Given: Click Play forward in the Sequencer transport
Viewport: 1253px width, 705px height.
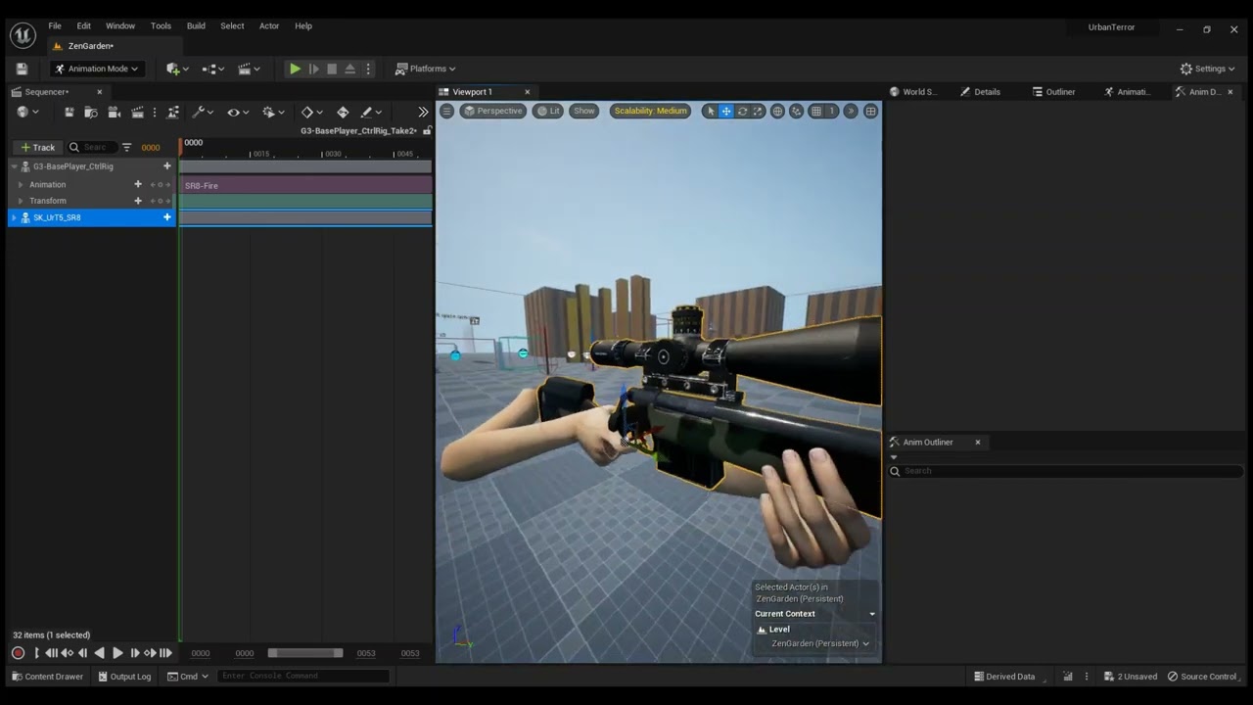Looking at the screenshot, I should click(117, 653).
